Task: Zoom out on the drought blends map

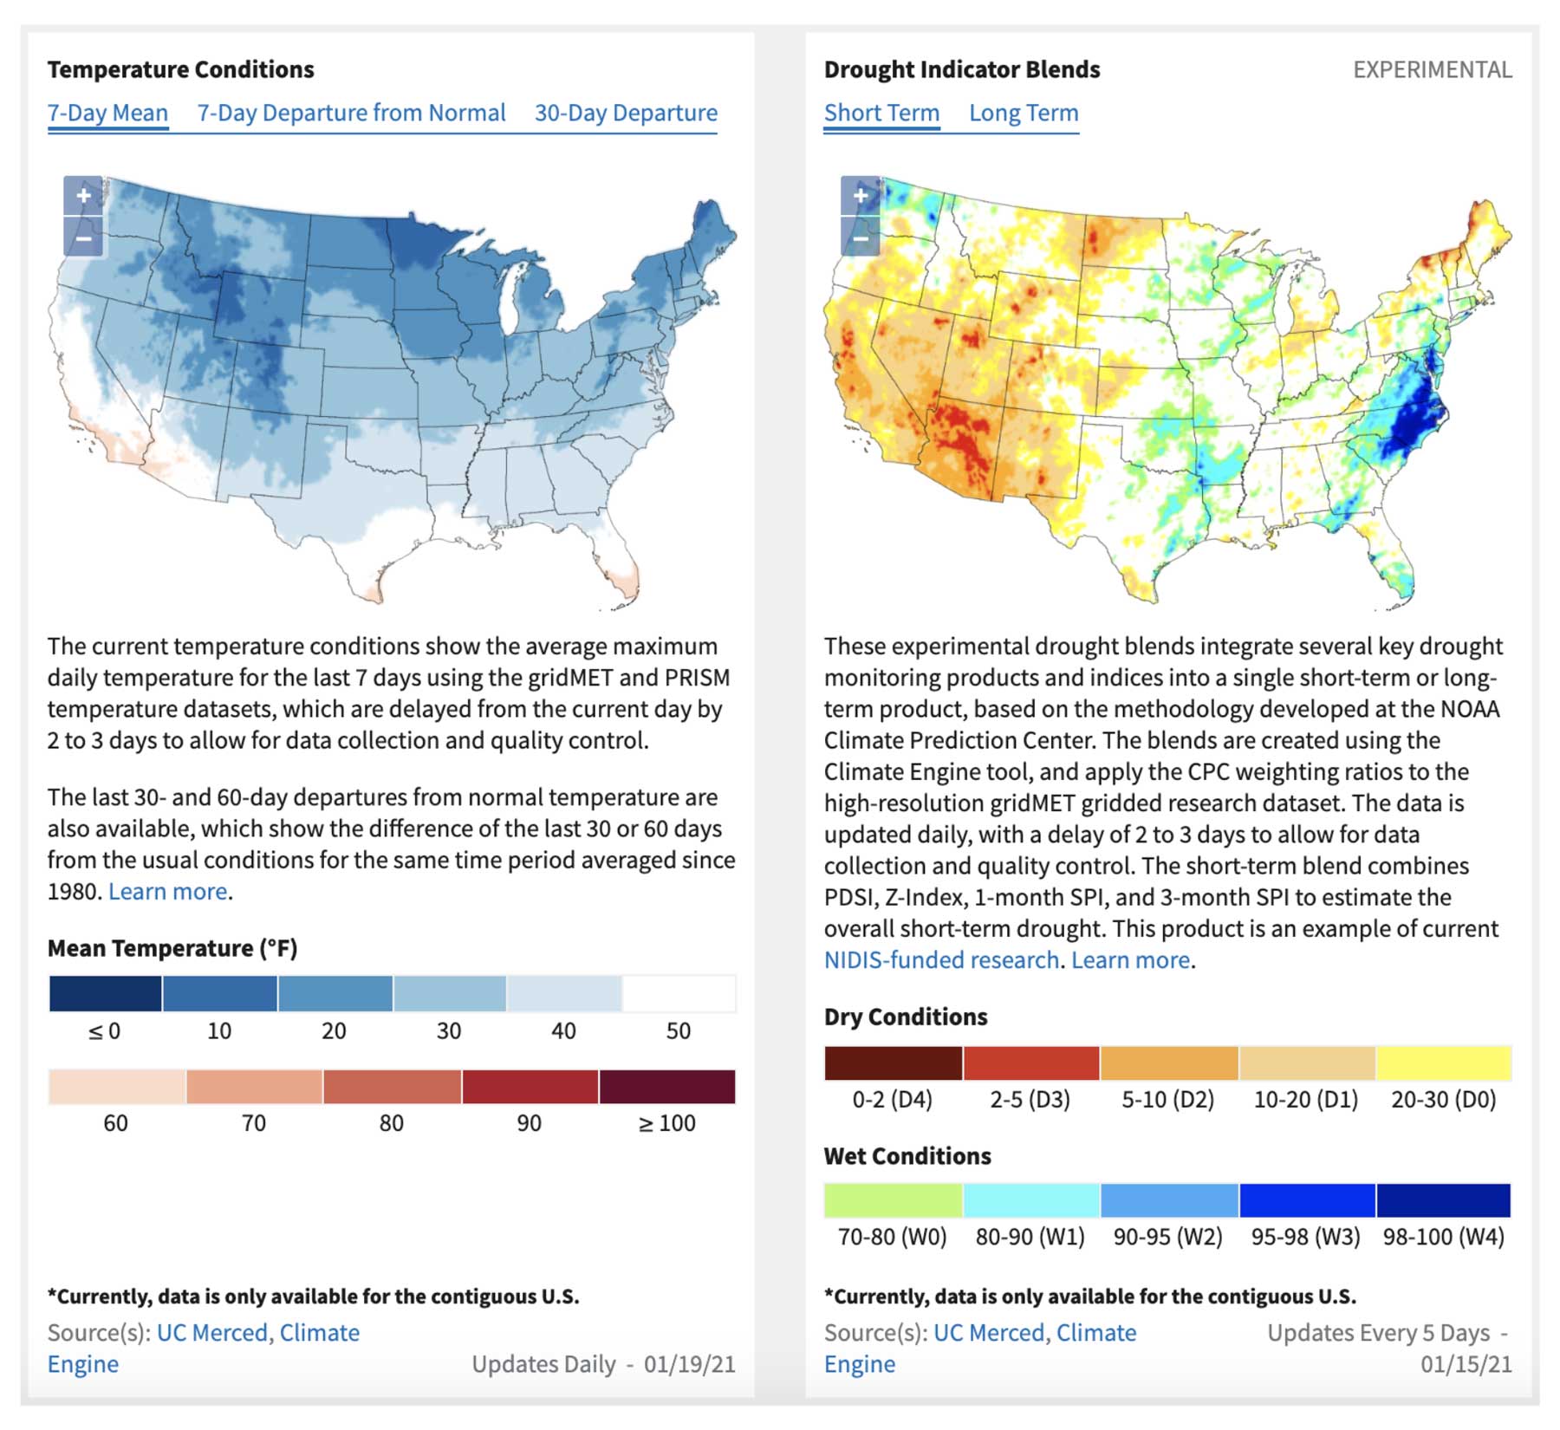Action: [861, 237]
